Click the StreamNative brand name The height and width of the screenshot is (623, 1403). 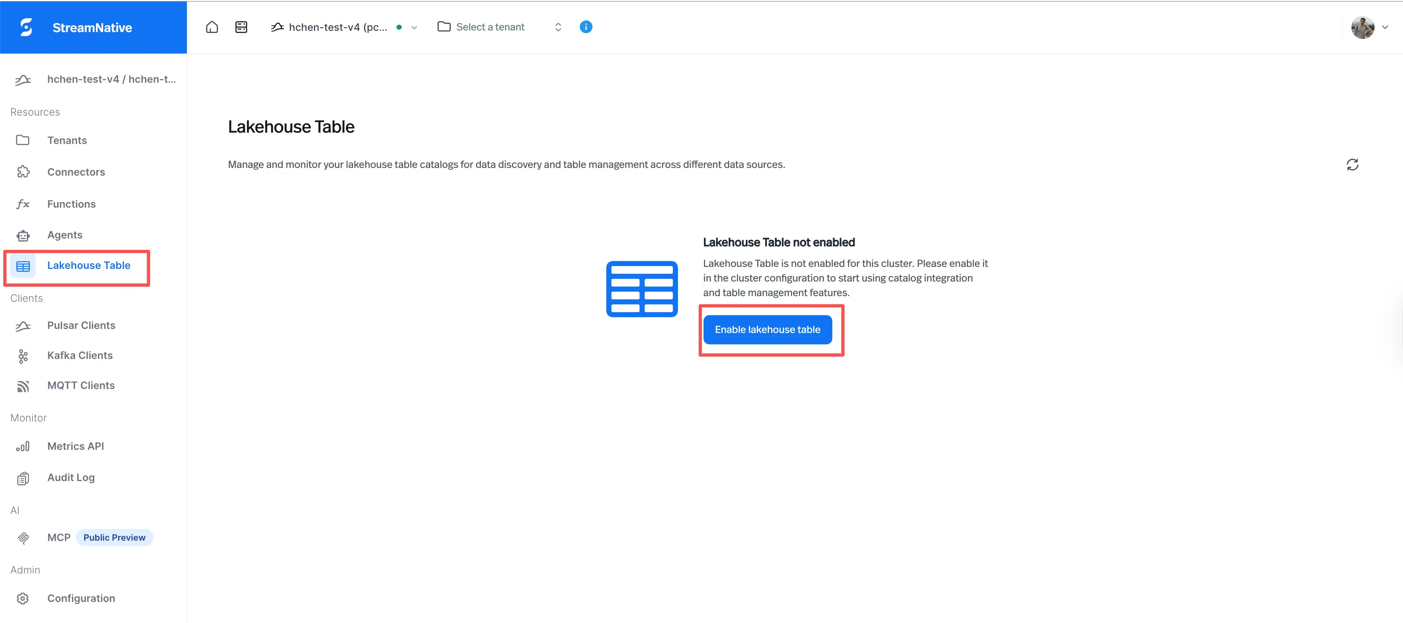tap(92, 28)
